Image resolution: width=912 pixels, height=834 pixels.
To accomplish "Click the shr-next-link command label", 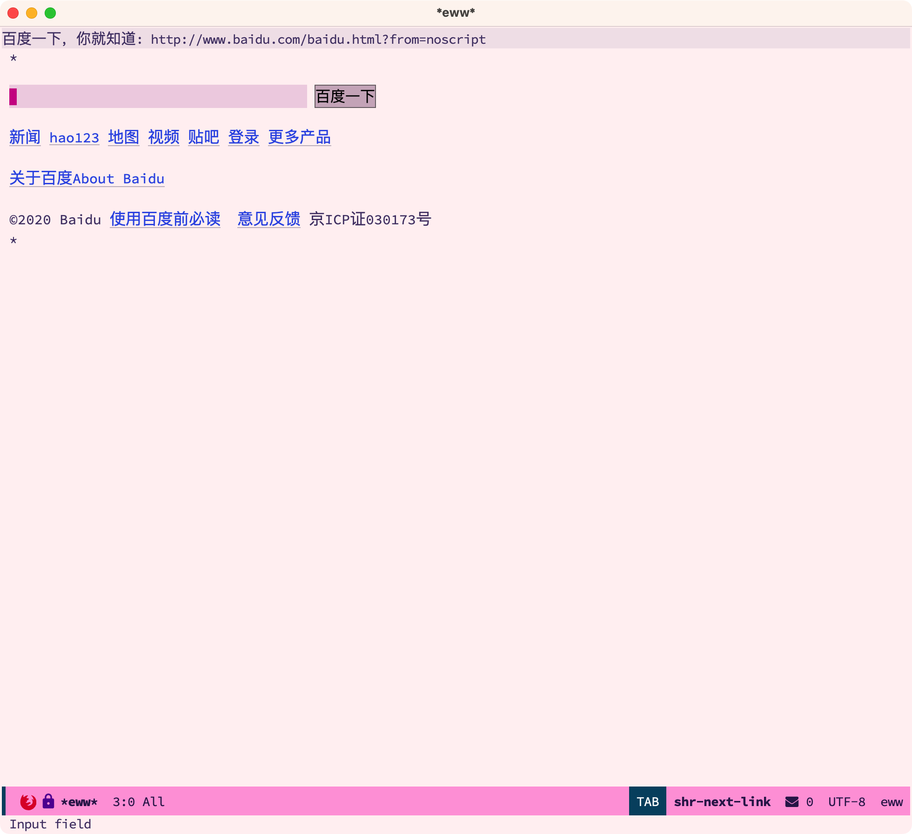I will 722,802.
